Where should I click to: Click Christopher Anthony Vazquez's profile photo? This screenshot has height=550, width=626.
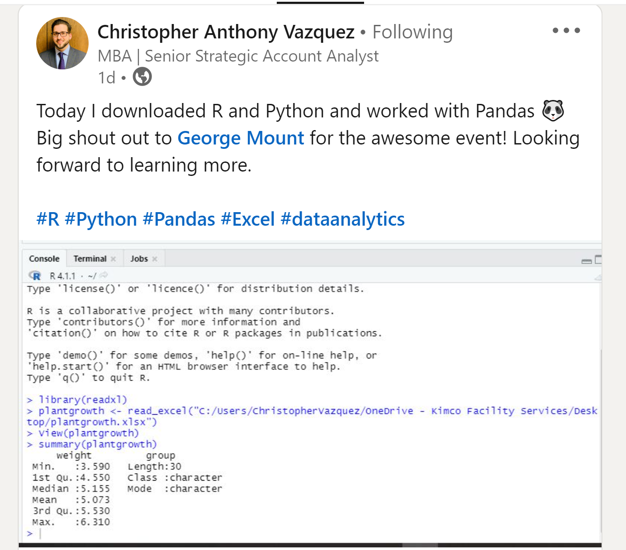click(x=62, y=43)
